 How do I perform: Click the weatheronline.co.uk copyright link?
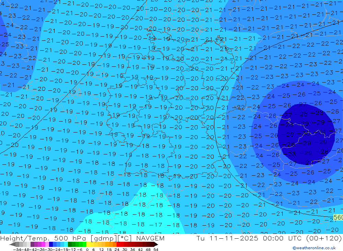coord(314,248)
